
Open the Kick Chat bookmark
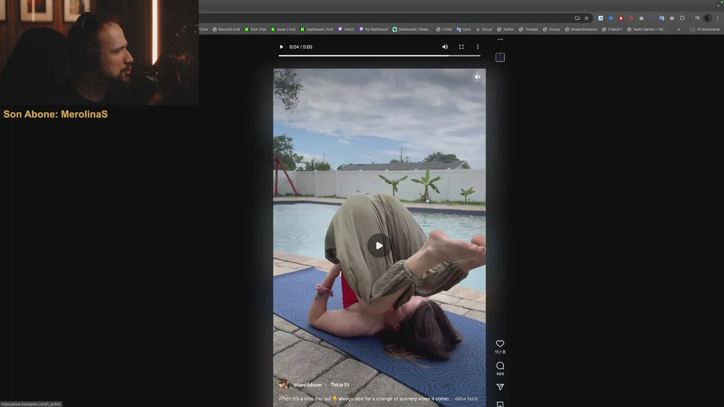(255, 29)
